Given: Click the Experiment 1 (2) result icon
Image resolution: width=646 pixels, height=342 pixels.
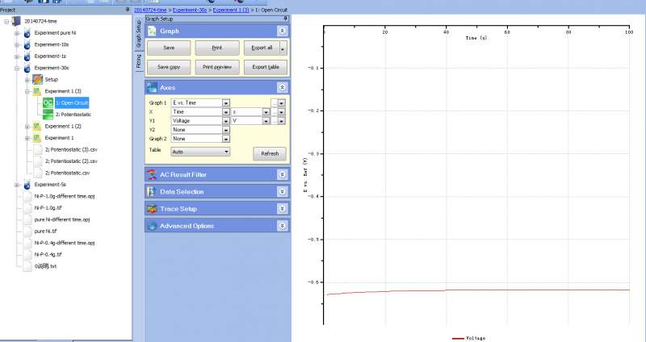Looking at the screenshot, I should coord(37,127).
